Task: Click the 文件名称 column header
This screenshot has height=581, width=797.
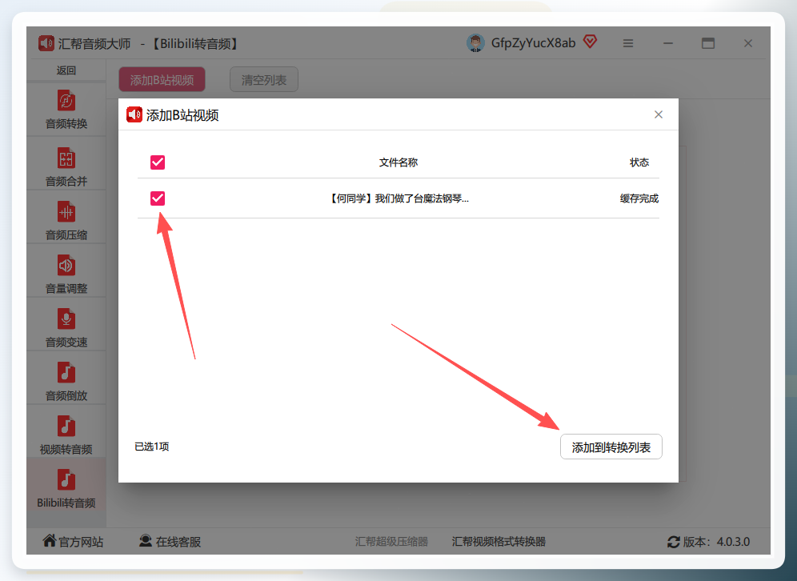Action: pos(398,162)
